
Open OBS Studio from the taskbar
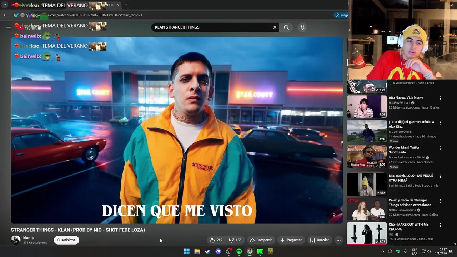pos(229,251)
